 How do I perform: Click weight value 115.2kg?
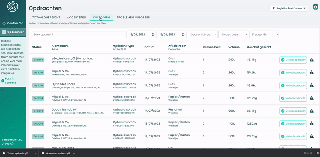click(252, 72)
